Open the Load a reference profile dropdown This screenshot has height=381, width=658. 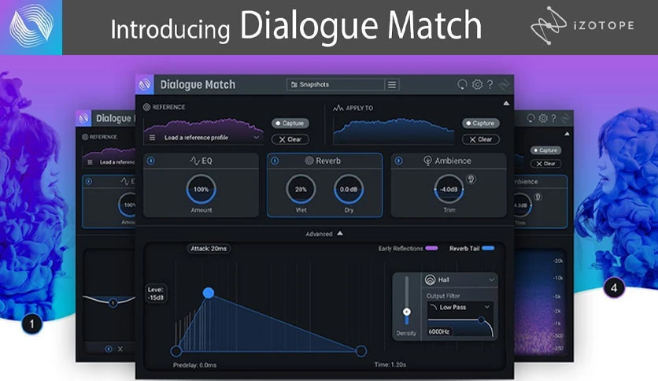(204, 138)
